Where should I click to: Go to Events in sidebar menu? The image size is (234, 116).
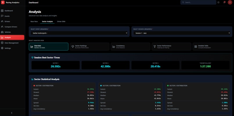click(12, 16)
